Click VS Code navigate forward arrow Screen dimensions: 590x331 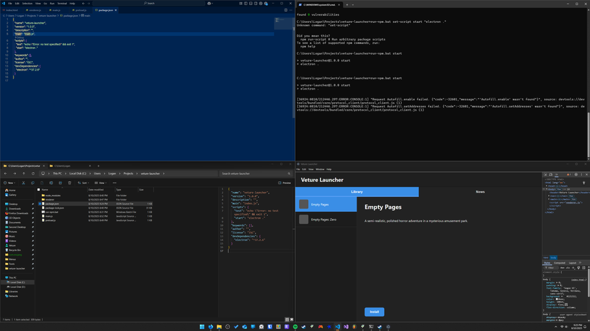point(88,3)
